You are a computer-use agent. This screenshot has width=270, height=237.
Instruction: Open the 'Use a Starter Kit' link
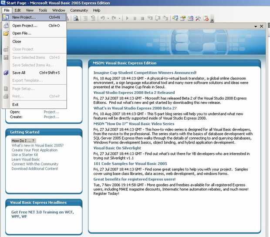(25, 155)
